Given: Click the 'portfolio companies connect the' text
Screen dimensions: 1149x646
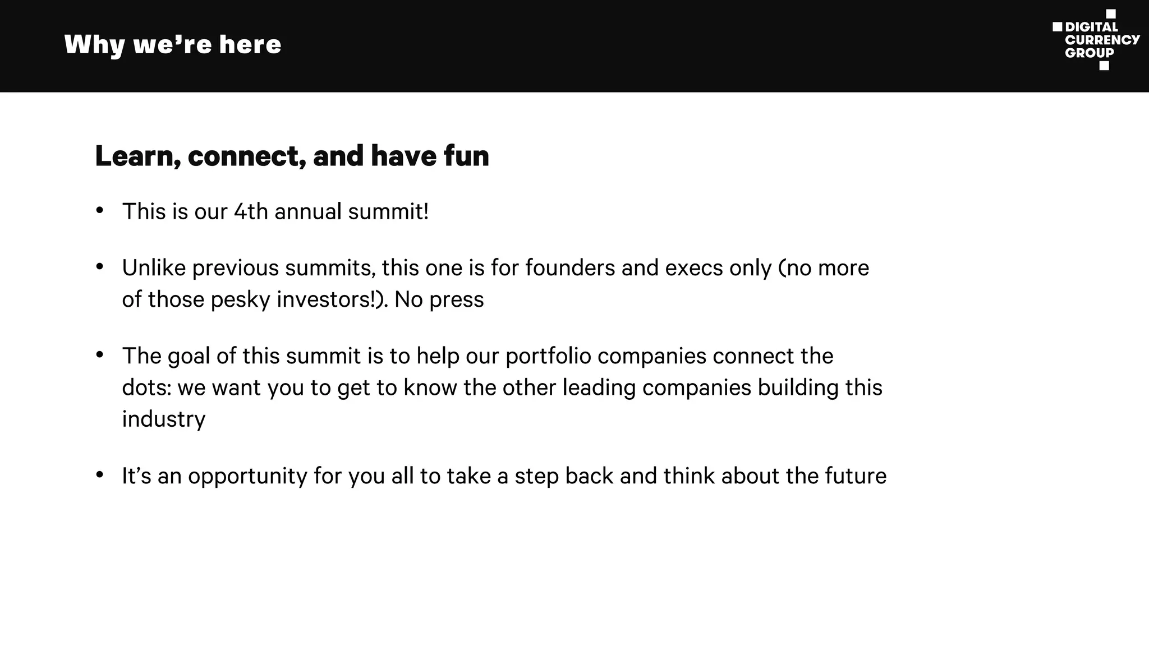Looking at the screenshot, I should tap(669, 356).
